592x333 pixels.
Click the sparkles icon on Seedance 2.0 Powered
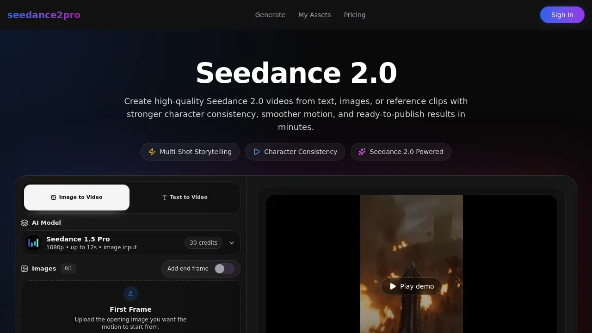(362, 152)
